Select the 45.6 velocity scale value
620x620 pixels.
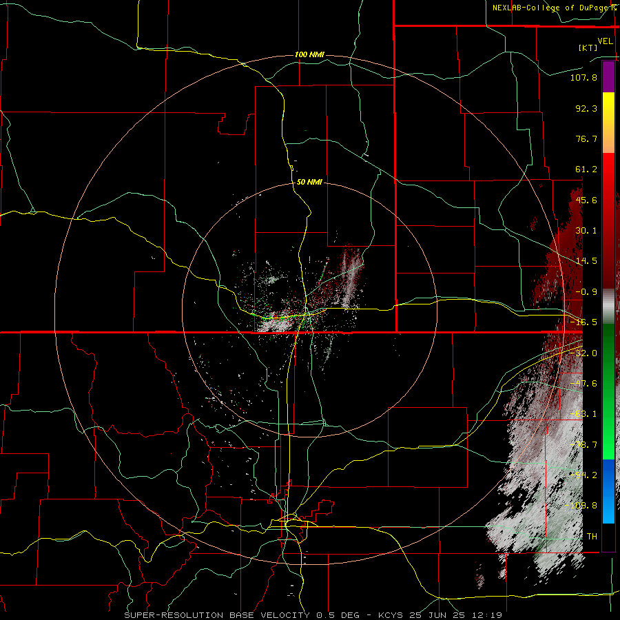586,200
